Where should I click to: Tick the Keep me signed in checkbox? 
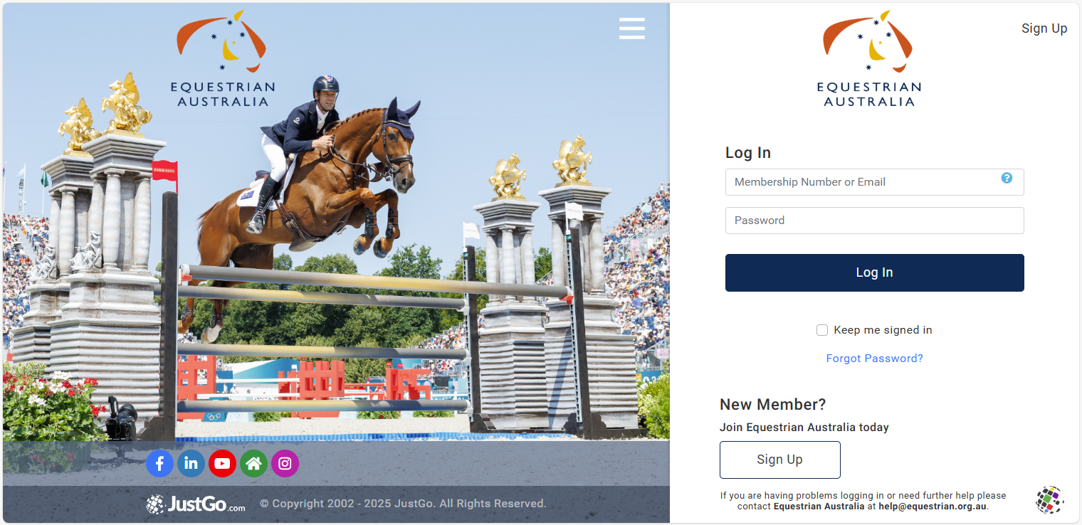point(822,330)
